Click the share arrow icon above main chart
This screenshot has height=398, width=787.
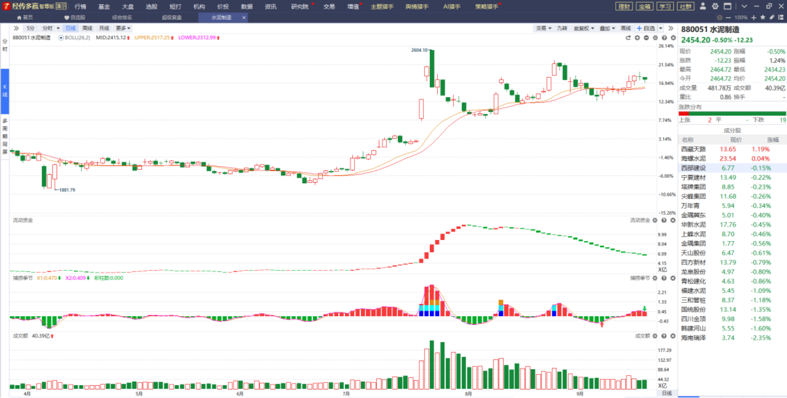628,38
